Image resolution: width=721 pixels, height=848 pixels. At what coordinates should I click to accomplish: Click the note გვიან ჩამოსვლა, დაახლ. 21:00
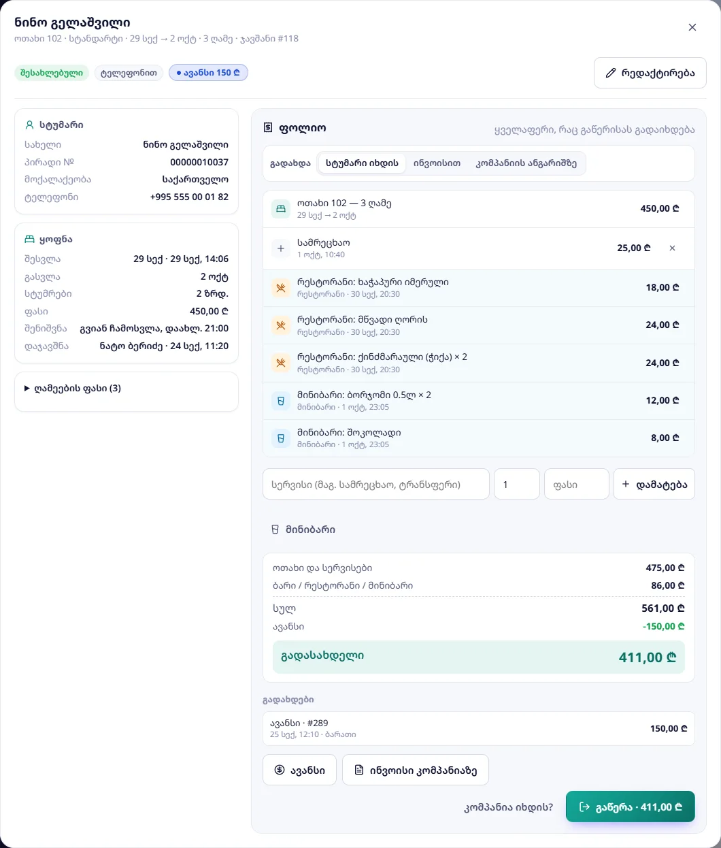[154, 328]
